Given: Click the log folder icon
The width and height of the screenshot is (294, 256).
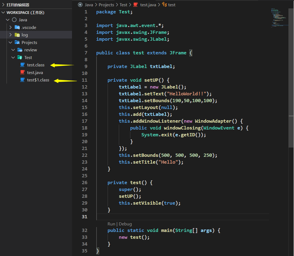Looking at the screenshot, I should 17,35.
